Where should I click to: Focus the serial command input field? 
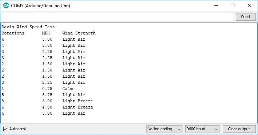(x=118, y=17)
